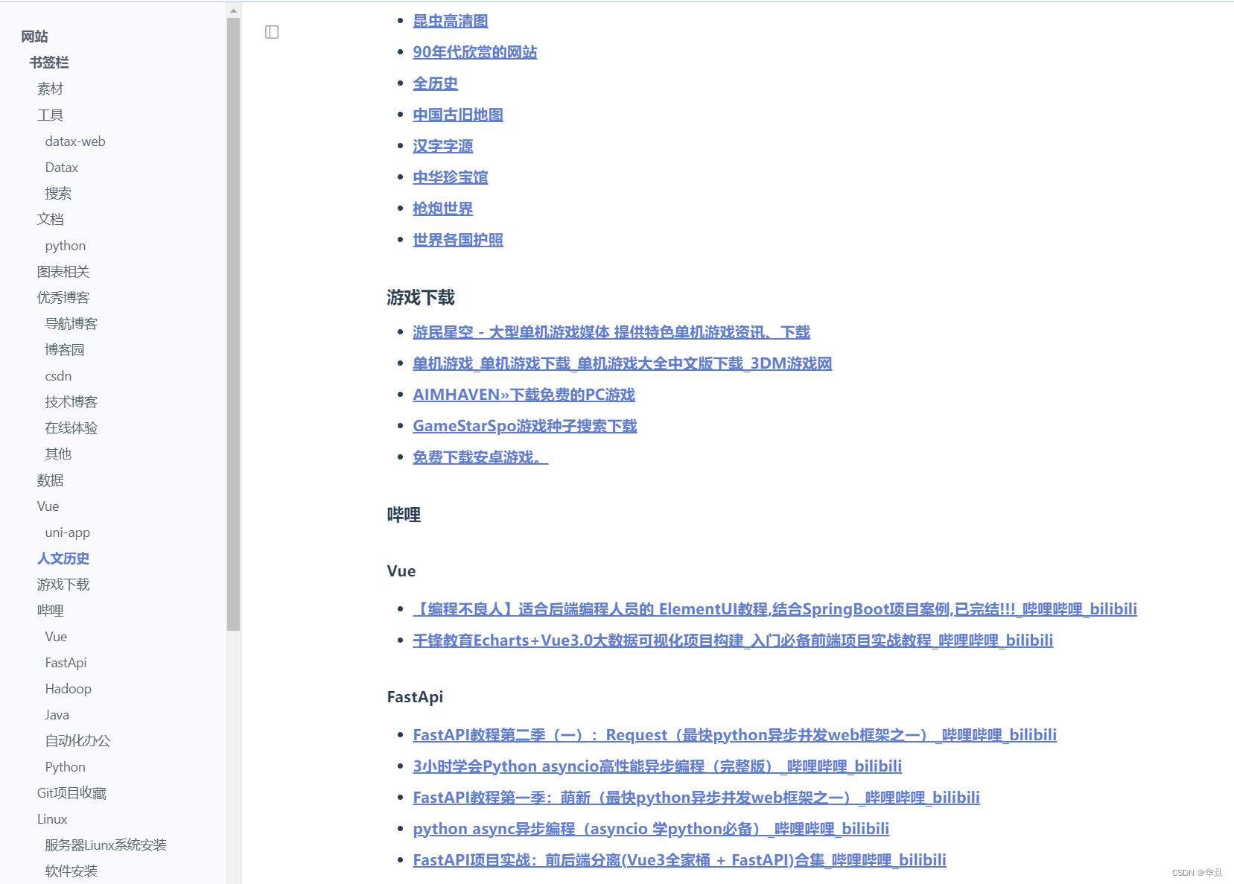This screenshot has width=1234, height=884.
Task: Click the 游戏下载 content heading
Action: tap(421, 298)
